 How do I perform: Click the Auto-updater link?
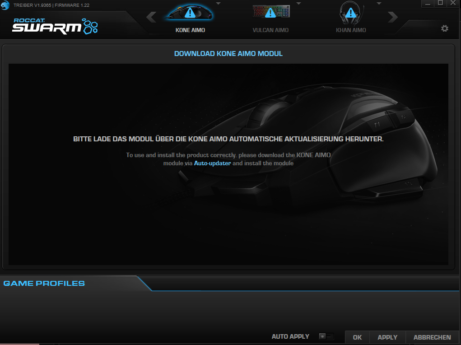click(212, 163)
